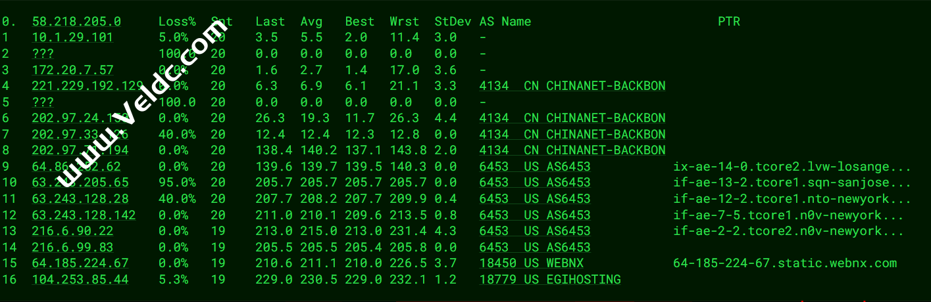The width and height of the screenshot is (931, 302).
Task: Click the 216.6.90.22 address link
Action: click(72, 231)
